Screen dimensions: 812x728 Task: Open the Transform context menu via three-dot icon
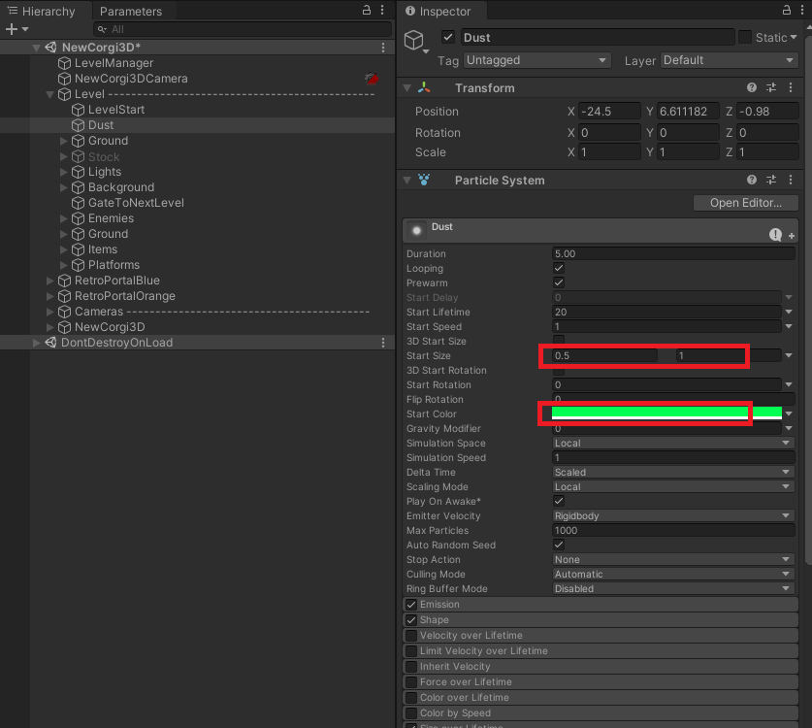click(x=791, y=87)
